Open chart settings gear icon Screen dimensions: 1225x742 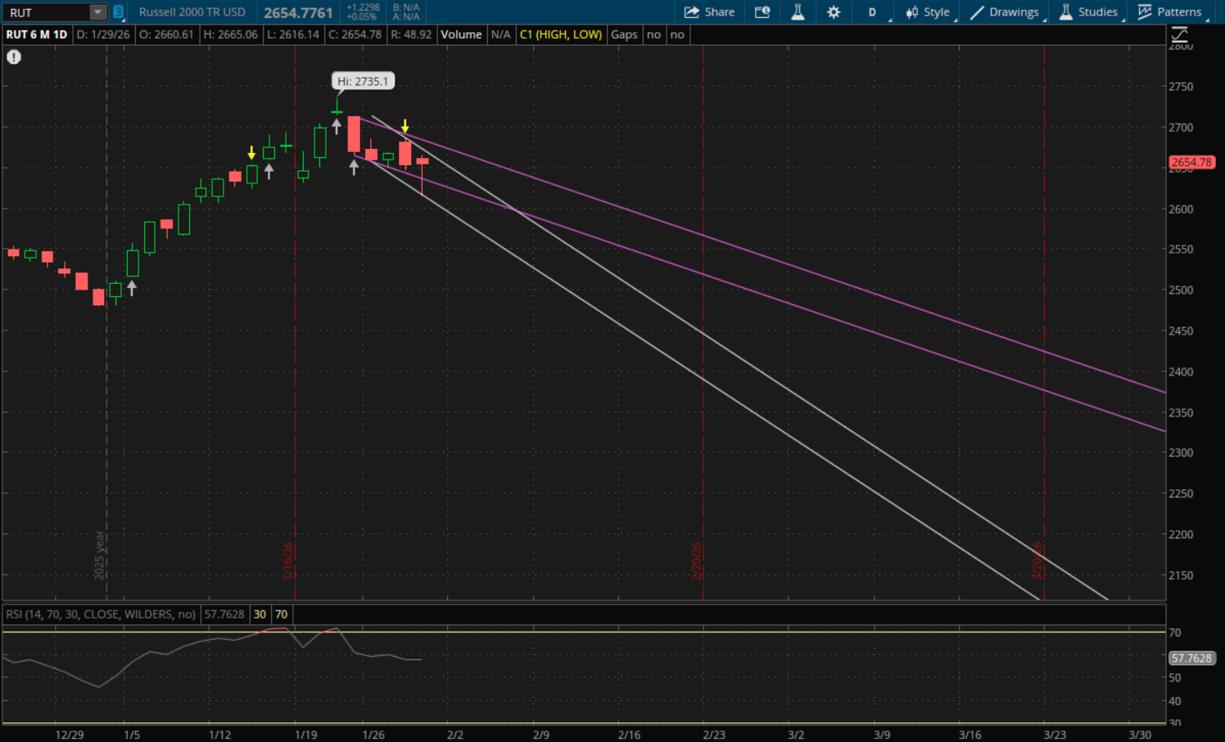[x=834, y=12]
